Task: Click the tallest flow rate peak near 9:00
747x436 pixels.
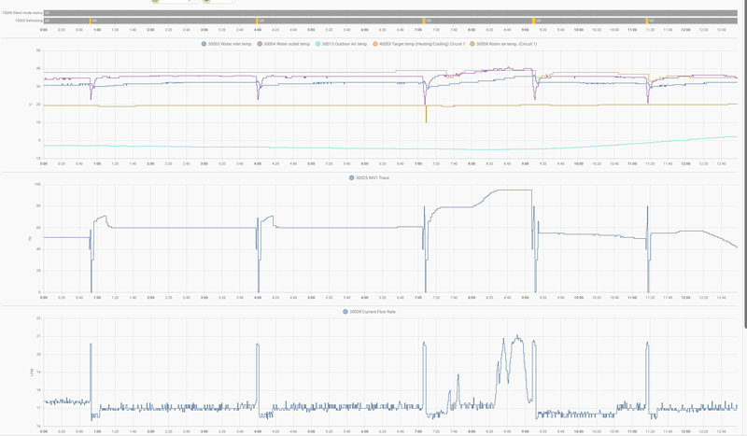Action: tap(517, 337)
